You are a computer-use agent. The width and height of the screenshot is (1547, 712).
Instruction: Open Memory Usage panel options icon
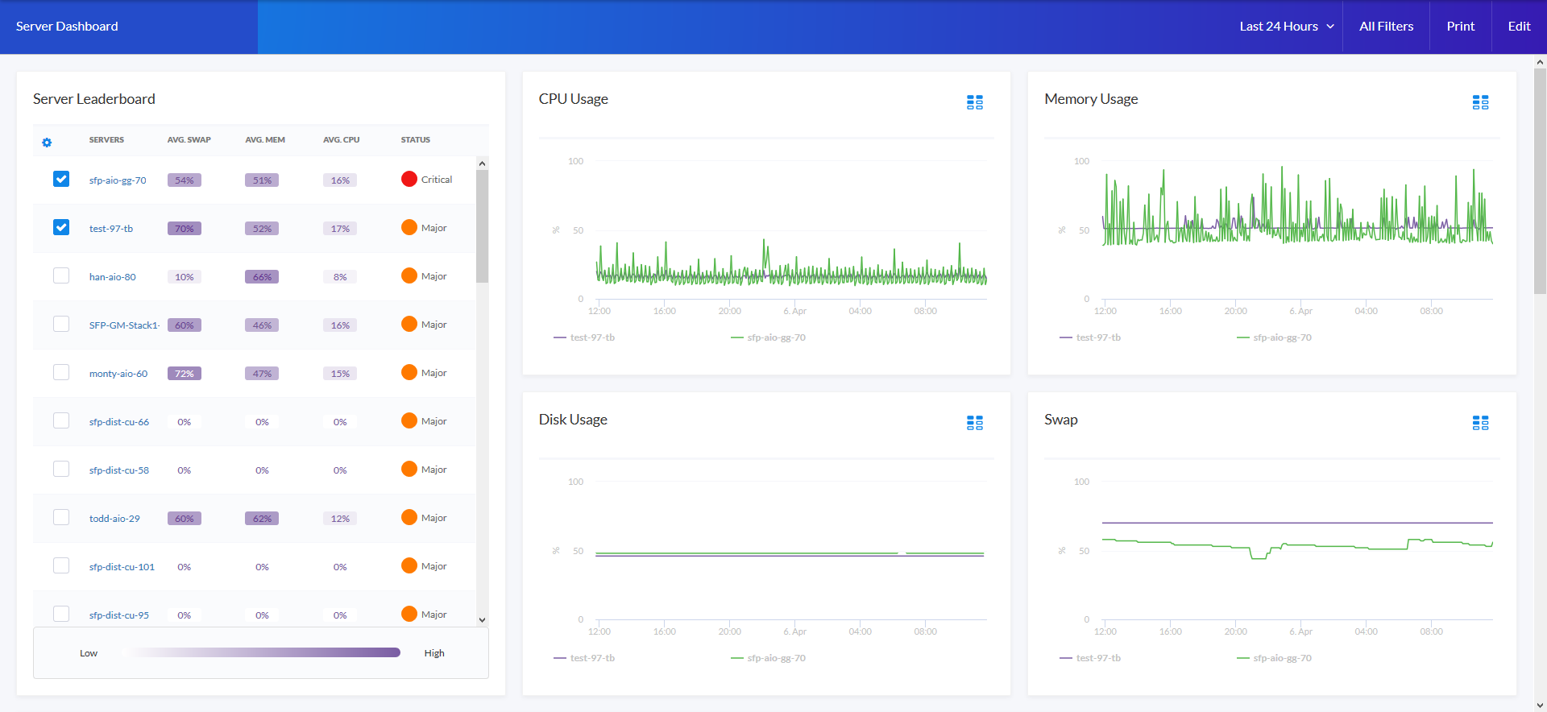coord(1480,102)
